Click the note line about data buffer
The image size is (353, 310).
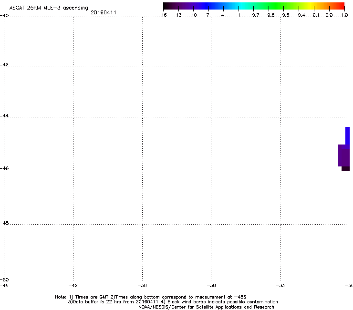pos(173,302)
